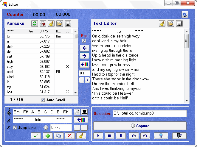Start playback with play button

click(98, 136)
